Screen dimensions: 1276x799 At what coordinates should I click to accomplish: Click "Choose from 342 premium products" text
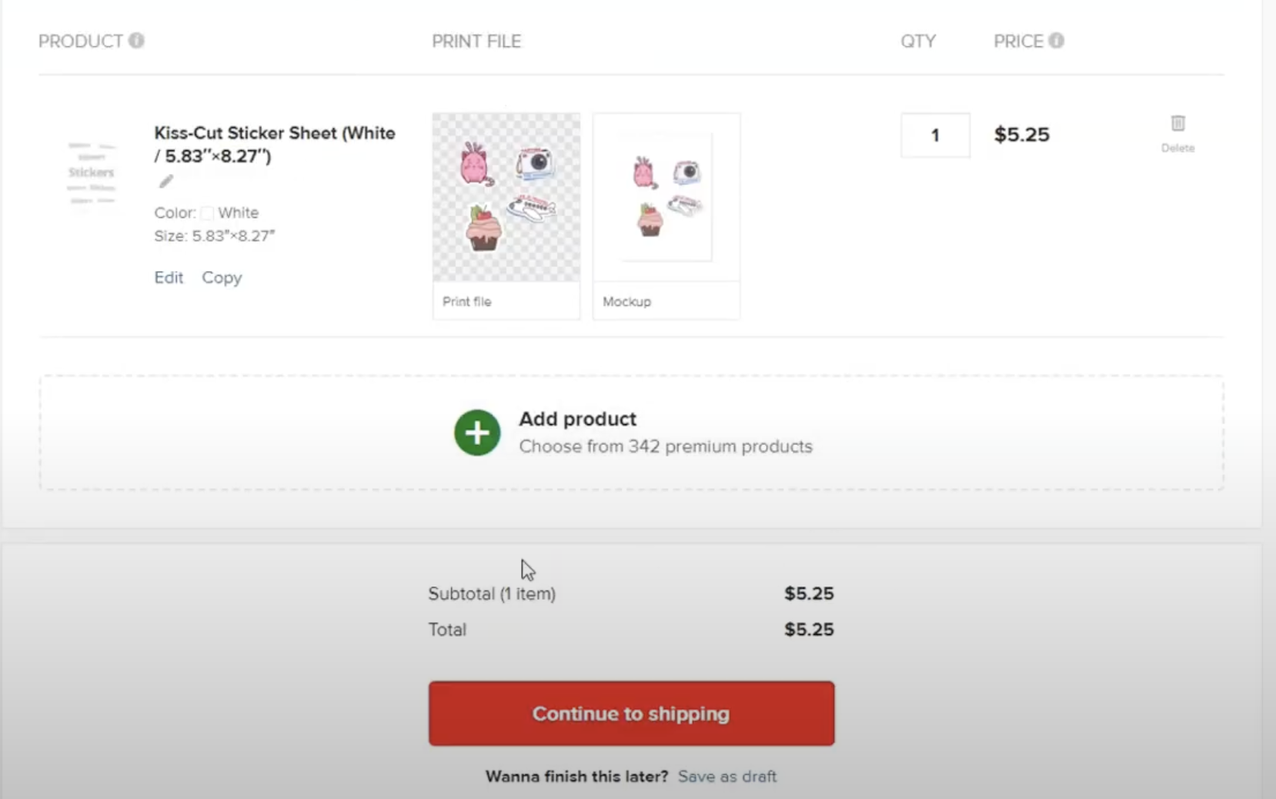665,446
